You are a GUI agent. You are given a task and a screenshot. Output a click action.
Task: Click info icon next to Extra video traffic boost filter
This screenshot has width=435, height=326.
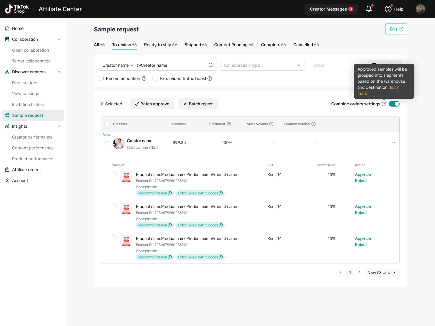210,78
